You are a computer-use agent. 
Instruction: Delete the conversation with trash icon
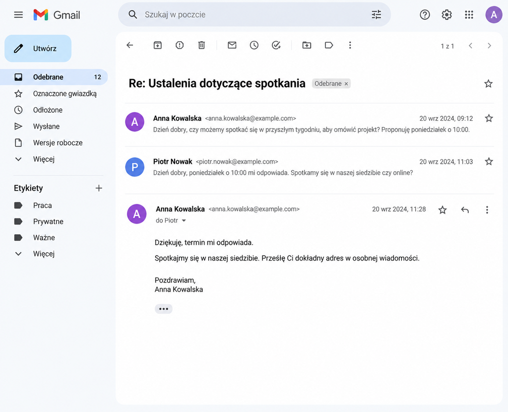point(201,45)
